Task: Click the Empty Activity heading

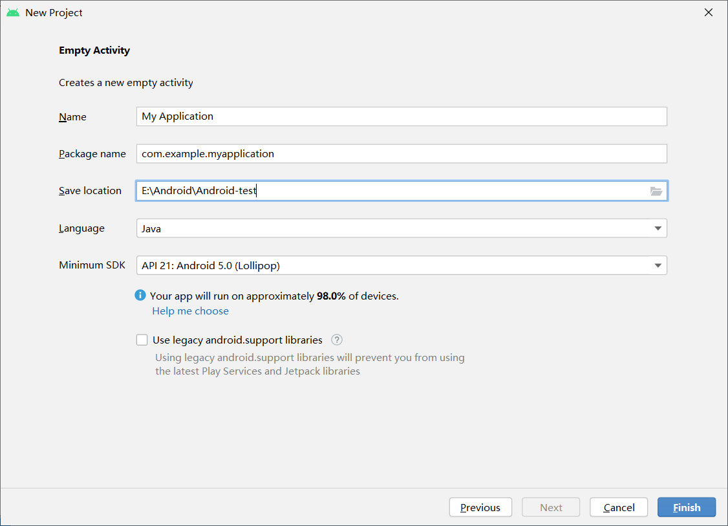Action: coord(94,50)
